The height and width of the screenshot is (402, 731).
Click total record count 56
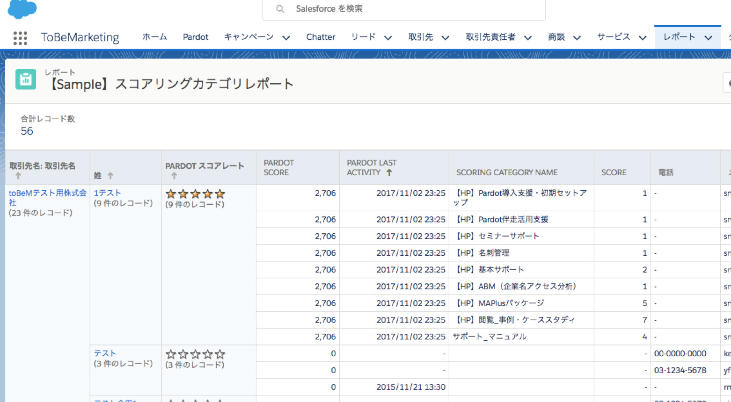pos(27,131)
